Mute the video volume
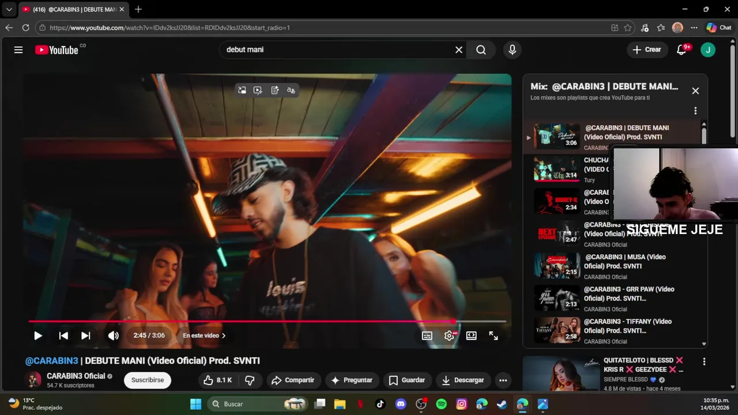738x415 pixels. click(x=113, y=335)
